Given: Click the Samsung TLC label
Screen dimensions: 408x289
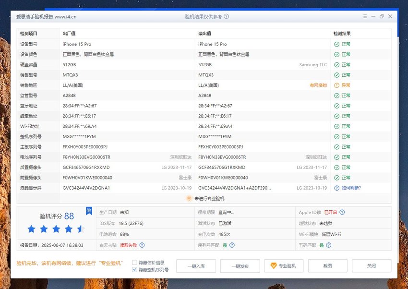Looking at the screenshot, I should coord(313,65).
